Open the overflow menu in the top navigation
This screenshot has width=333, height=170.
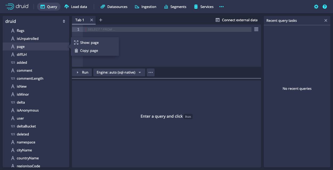[221, 7]
